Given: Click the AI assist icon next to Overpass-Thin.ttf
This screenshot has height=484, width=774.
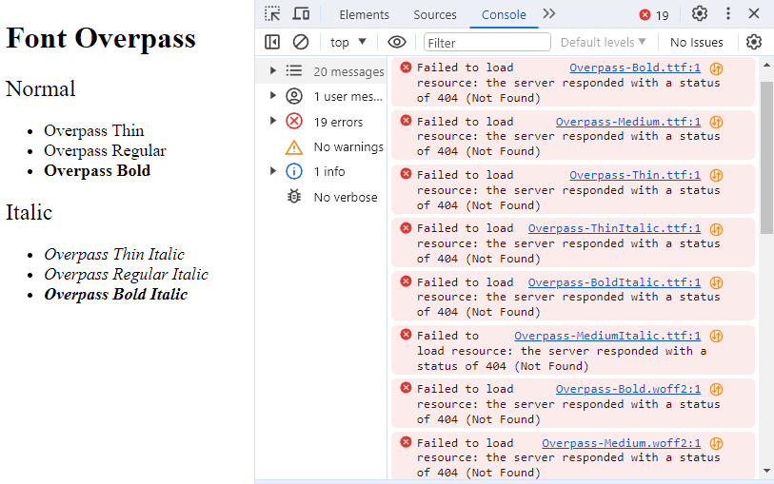Looking at the screenshot, I should [716, 176].
